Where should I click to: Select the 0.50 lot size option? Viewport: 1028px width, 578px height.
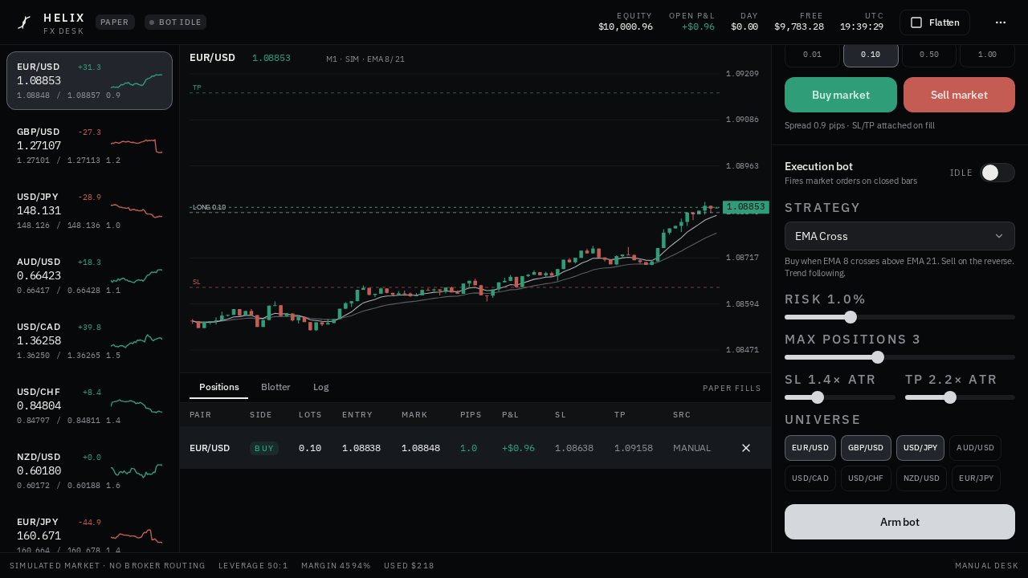(929, 55)
